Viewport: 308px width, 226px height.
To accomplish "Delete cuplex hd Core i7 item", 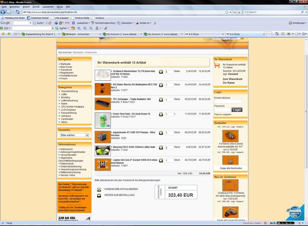I will pyautogui.click(x=161, y=160).
